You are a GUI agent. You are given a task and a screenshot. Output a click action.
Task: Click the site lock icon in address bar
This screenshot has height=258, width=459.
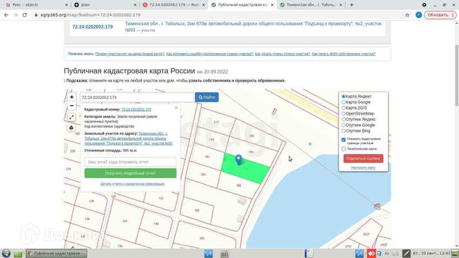(36, 15)
